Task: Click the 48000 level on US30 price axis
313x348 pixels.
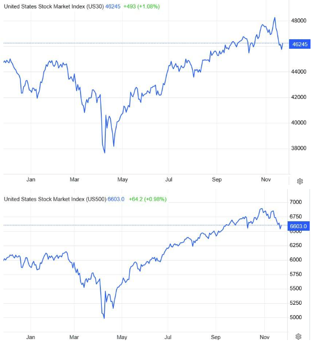Action: click(299, 21)
